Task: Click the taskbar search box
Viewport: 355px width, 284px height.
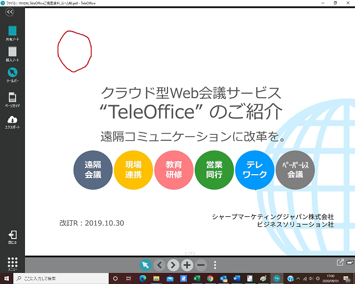Action: click(61, 278)
